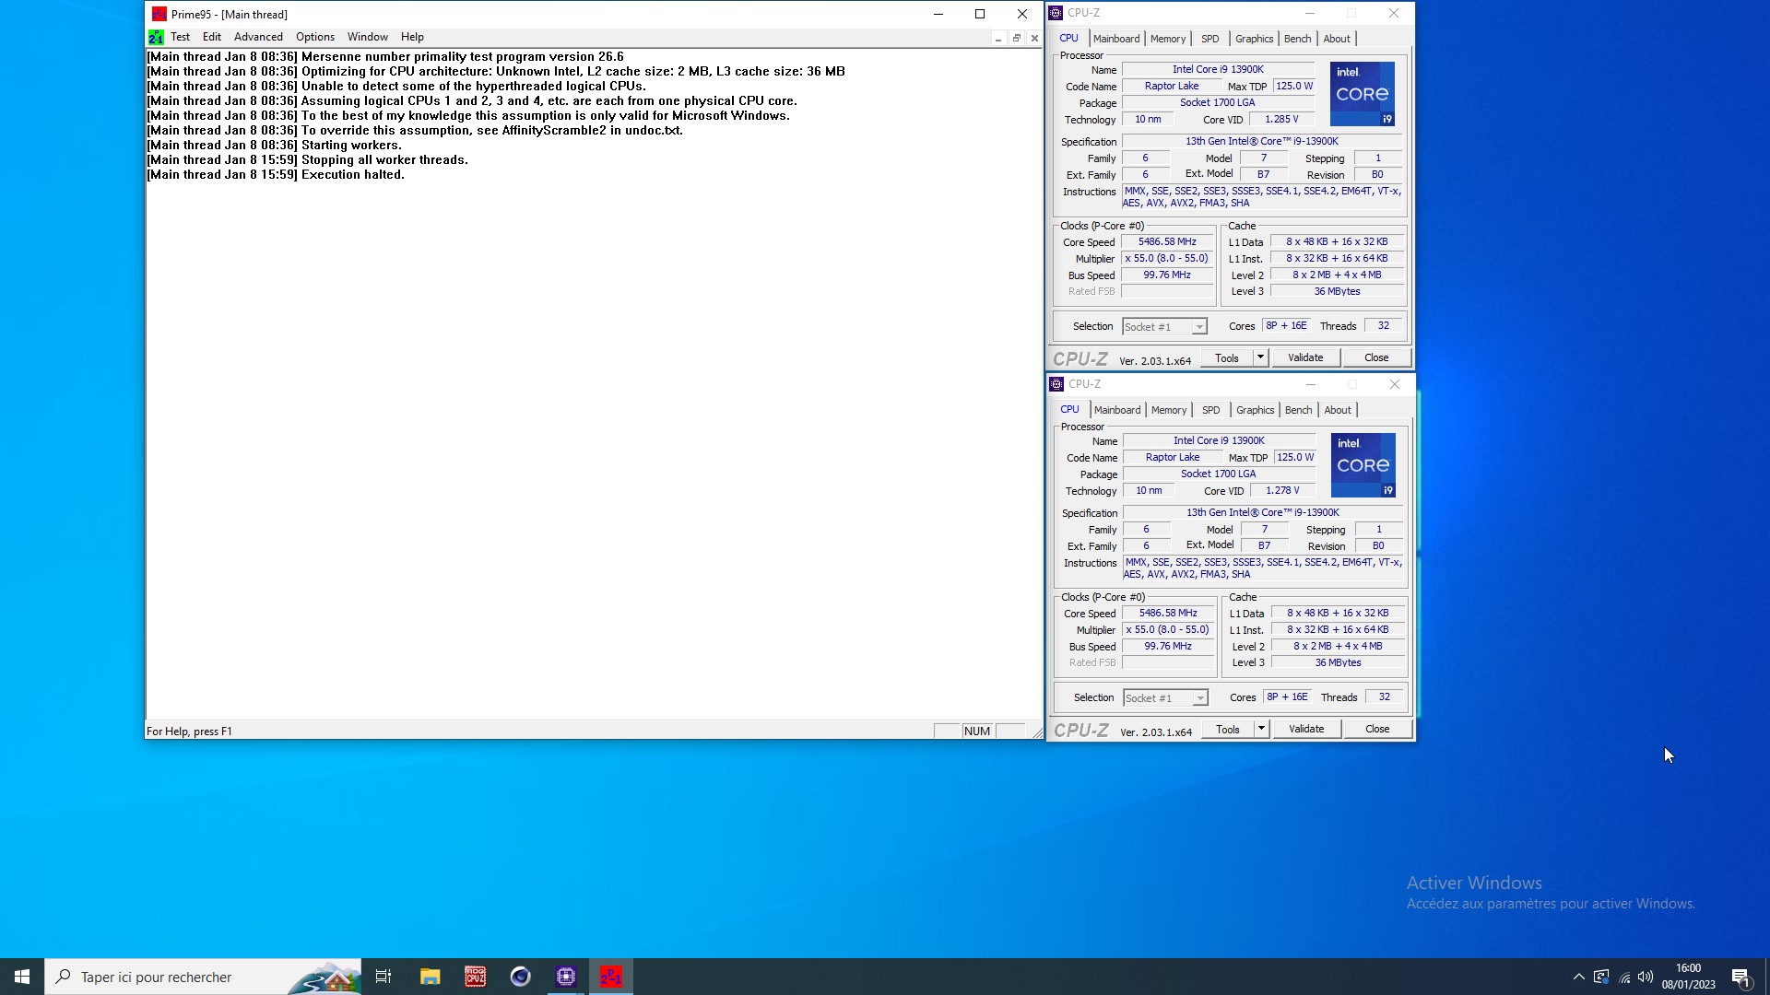Switch to Mainboard tab in bottom CPU-Z
The width and height of the screenshot is (1770, 995).
coord(1117,410)
